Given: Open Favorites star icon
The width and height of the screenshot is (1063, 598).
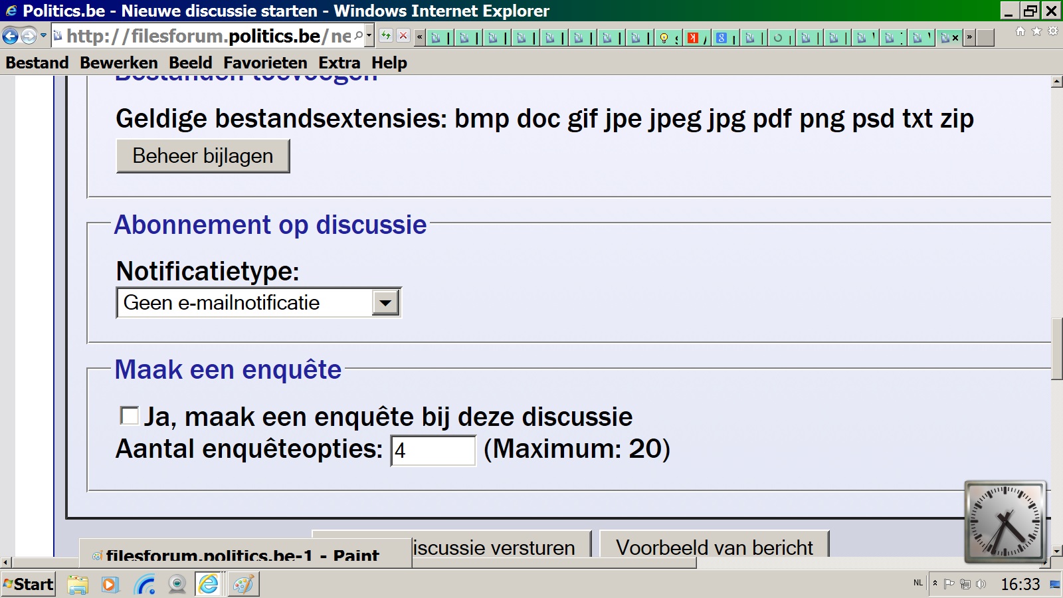Looking at the screenshot, I should [x=1036, y=31].
